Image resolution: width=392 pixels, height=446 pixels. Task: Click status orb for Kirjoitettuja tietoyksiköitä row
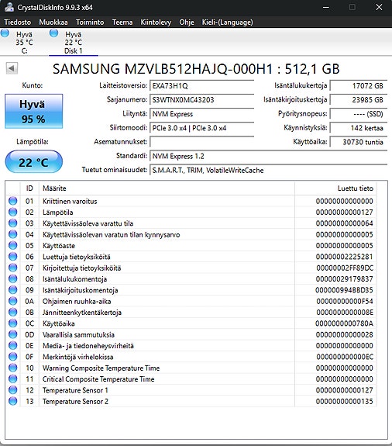point(12,268)
